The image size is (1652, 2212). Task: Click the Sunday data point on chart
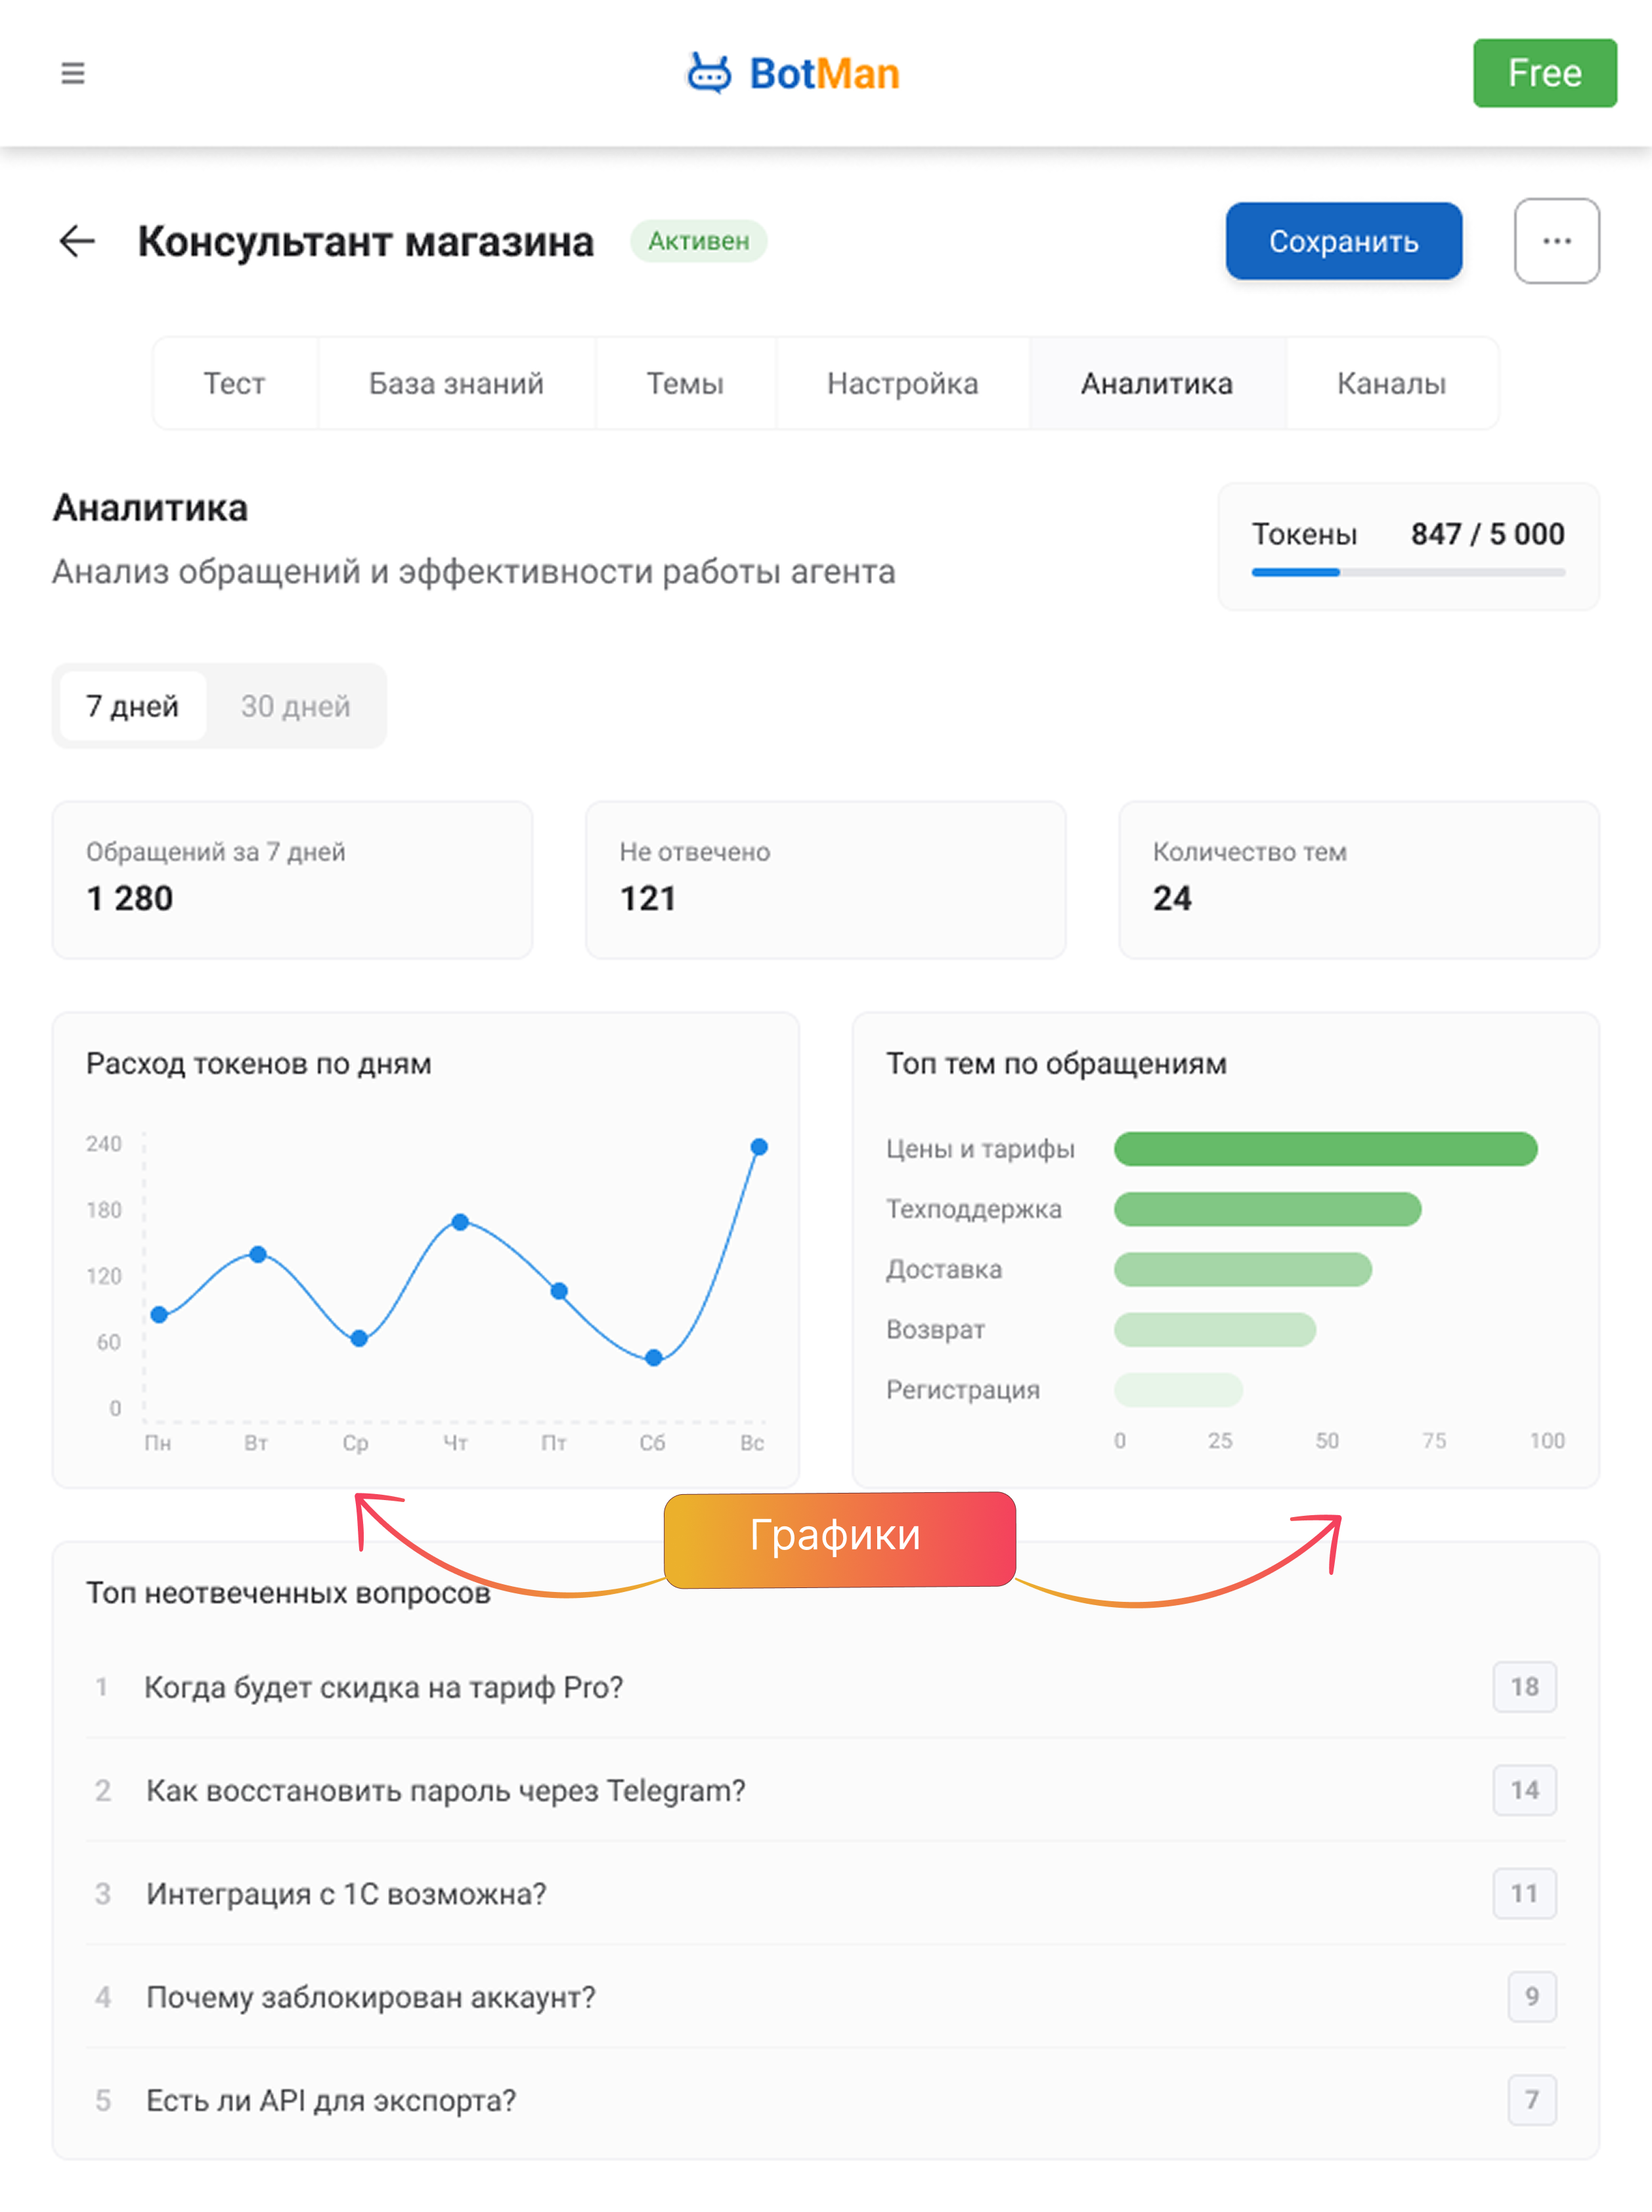(x=759, y=1147)
